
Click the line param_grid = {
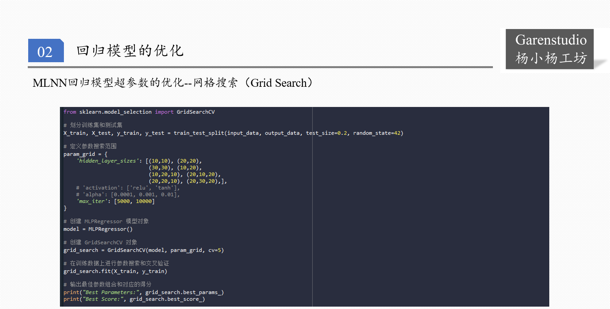[85, 154]
